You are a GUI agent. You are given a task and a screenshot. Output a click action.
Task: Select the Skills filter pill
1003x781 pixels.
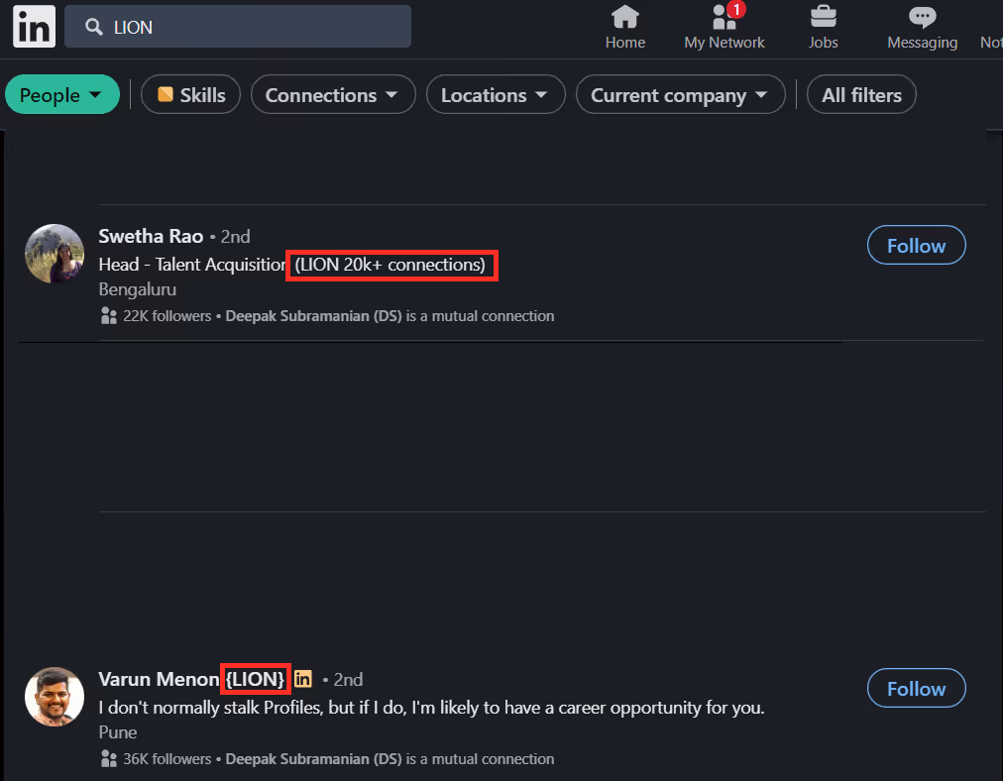point(190,95)
